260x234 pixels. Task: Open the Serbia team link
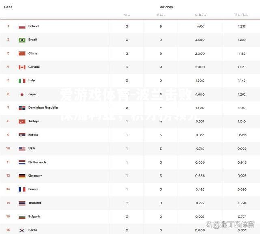33,135
